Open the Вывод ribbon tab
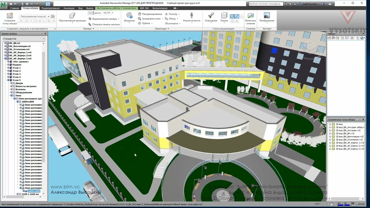370x208 pixels. [90, 8]
